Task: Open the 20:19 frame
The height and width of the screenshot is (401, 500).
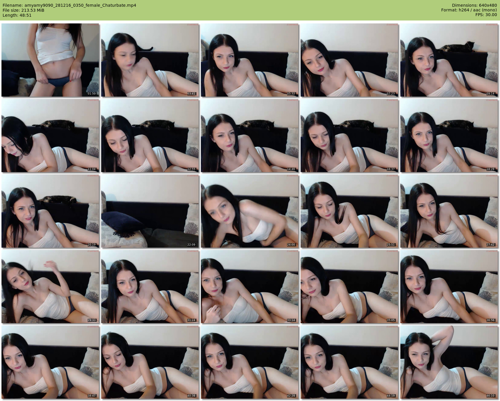Action: (x=50, y=211)
